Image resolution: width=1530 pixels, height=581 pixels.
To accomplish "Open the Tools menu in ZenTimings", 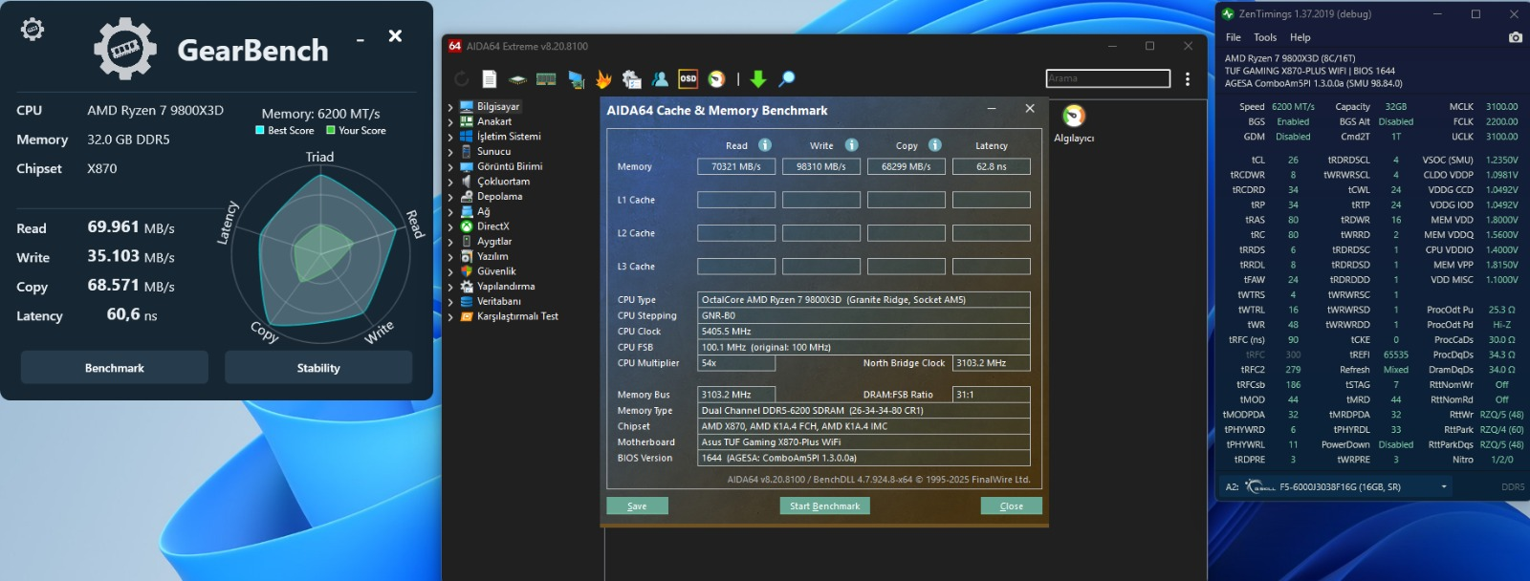I will tap(1265, 37).
